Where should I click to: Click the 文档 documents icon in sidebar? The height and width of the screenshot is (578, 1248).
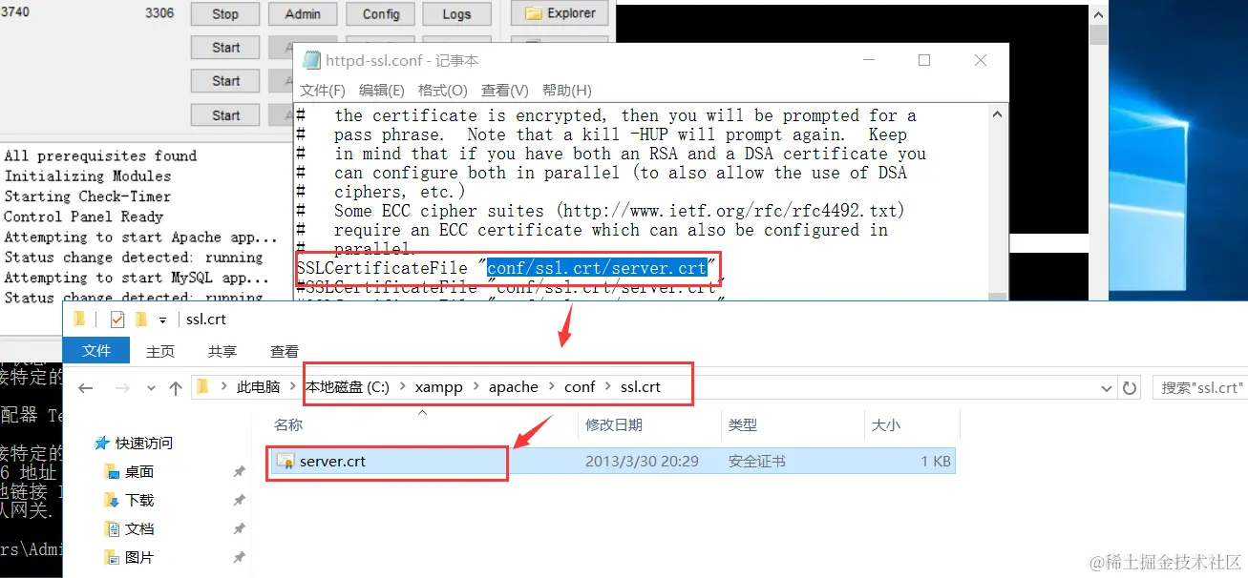[112, 528]
